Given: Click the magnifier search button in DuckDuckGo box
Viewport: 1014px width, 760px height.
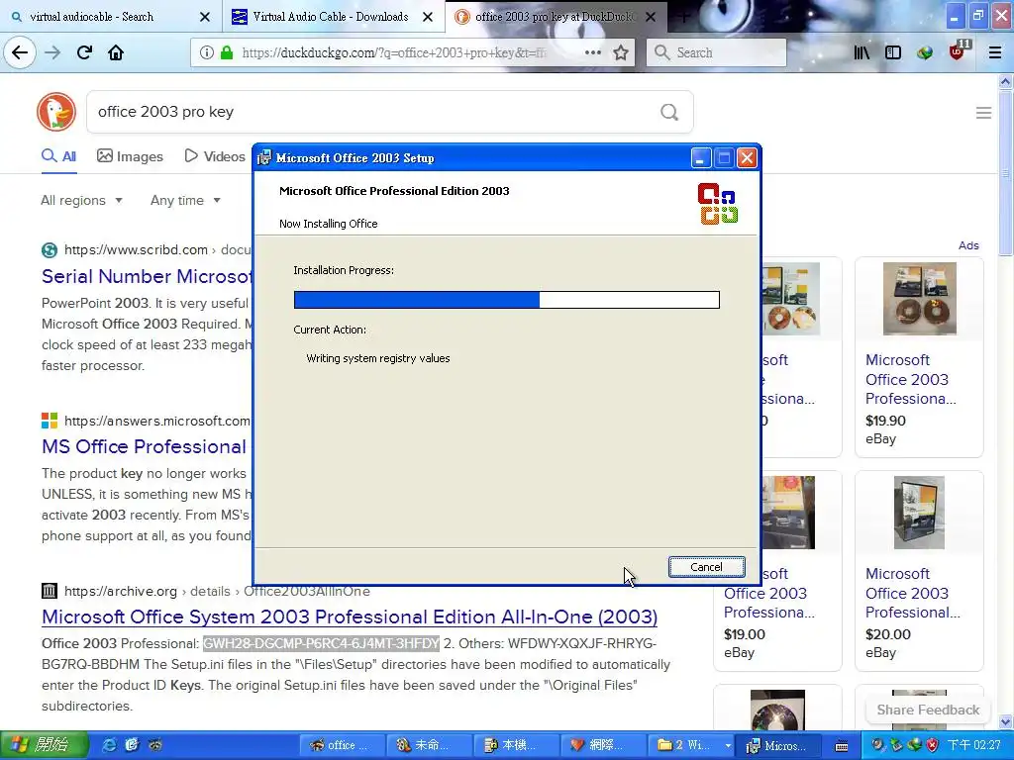Looking at the screenshot, I should pos(669,112).
